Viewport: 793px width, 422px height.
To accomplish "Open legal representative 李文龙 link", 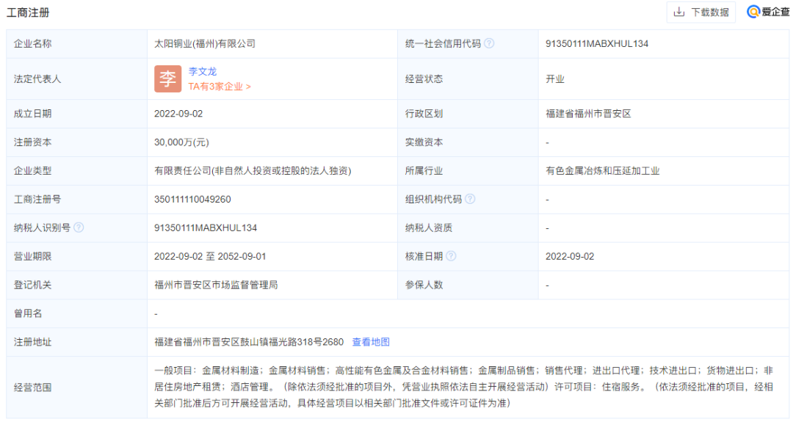I will [203, 71].
